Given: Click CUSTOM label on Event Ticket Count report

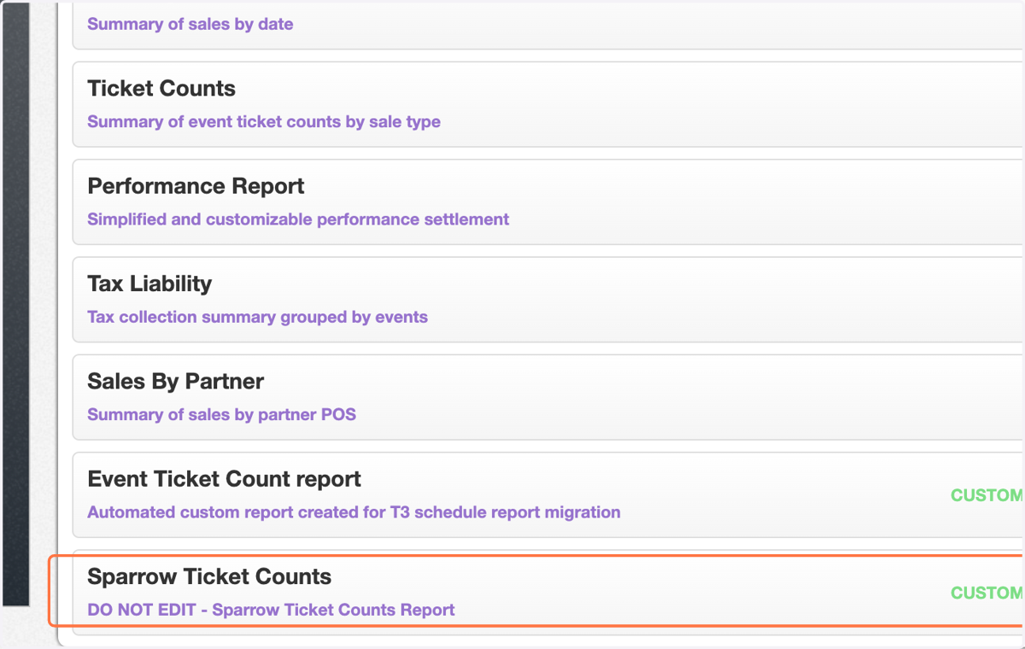Looking at the screenshot, I should click(987, 495).
